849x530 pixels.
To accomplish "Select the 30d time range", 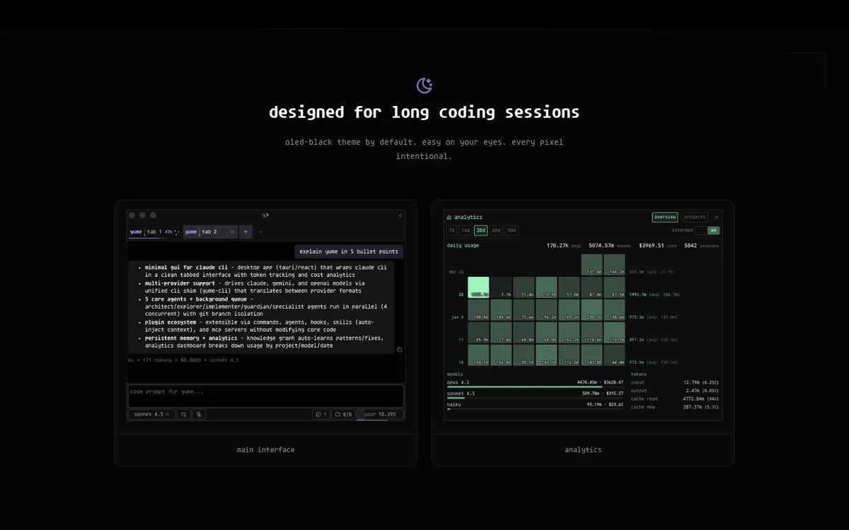I will coord(480,230).
